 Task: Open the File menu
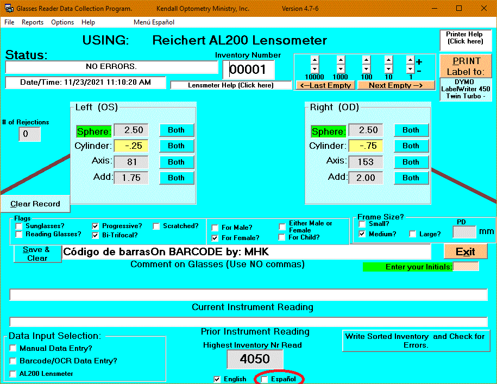(9, 22)
